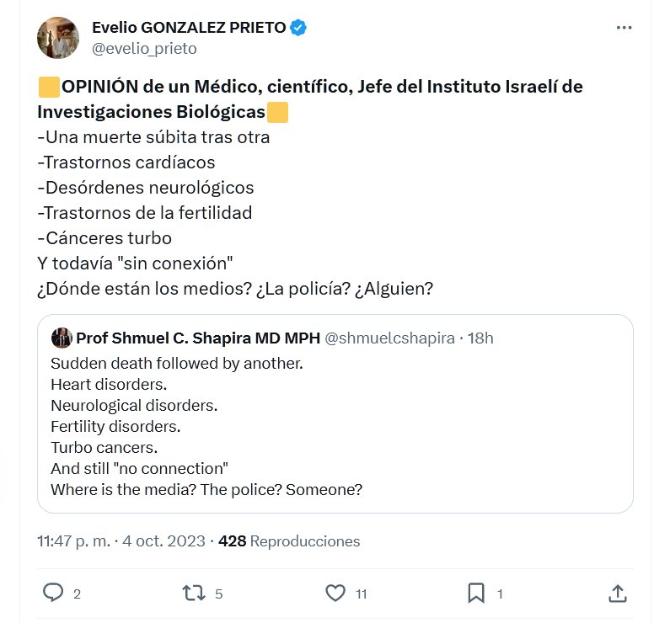The height and width of the screenshot is (623, 654).
Task: Open the quoted tweet's 18h timestamp
Action: point(481,338)
